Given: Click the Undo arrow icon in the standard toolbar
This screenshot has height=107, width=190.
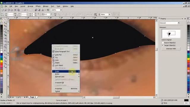Looking at the screenshot, I should (25, 10).
